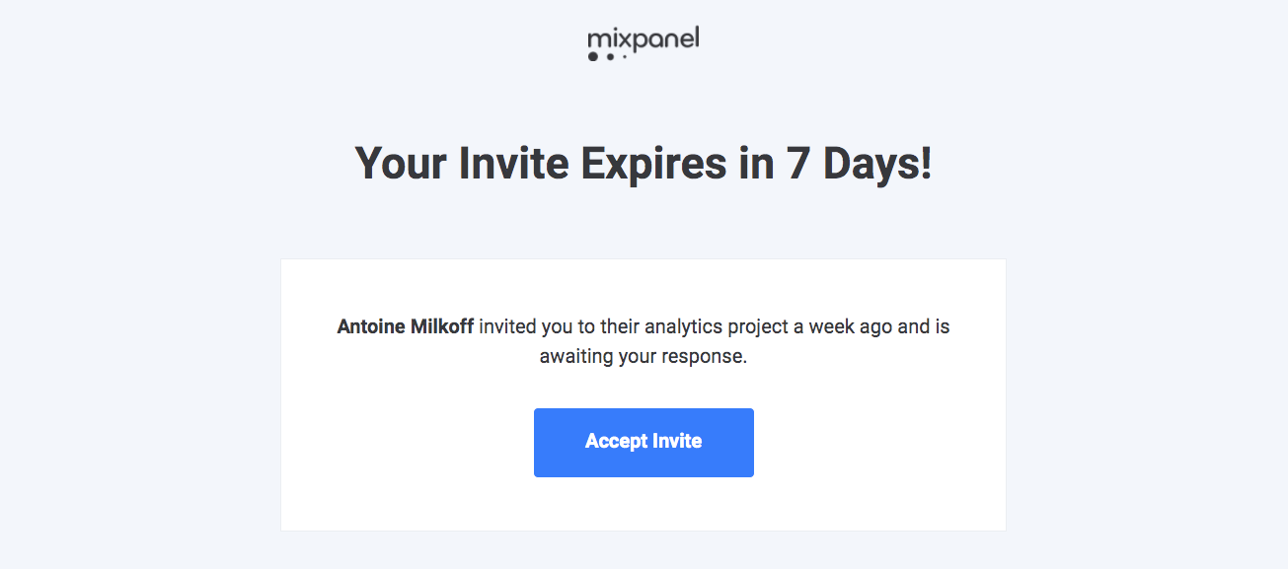Click the light background left of the white card

pos(138,394)
